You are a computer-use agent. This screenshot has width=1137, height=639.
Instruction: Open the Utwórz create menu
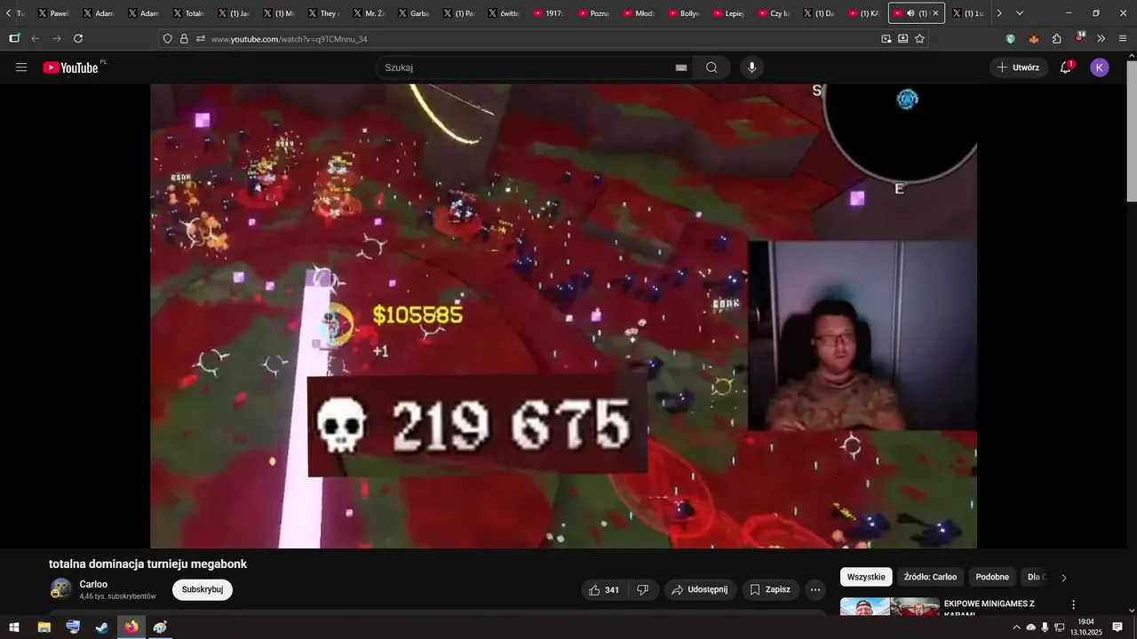(1018, 67)
